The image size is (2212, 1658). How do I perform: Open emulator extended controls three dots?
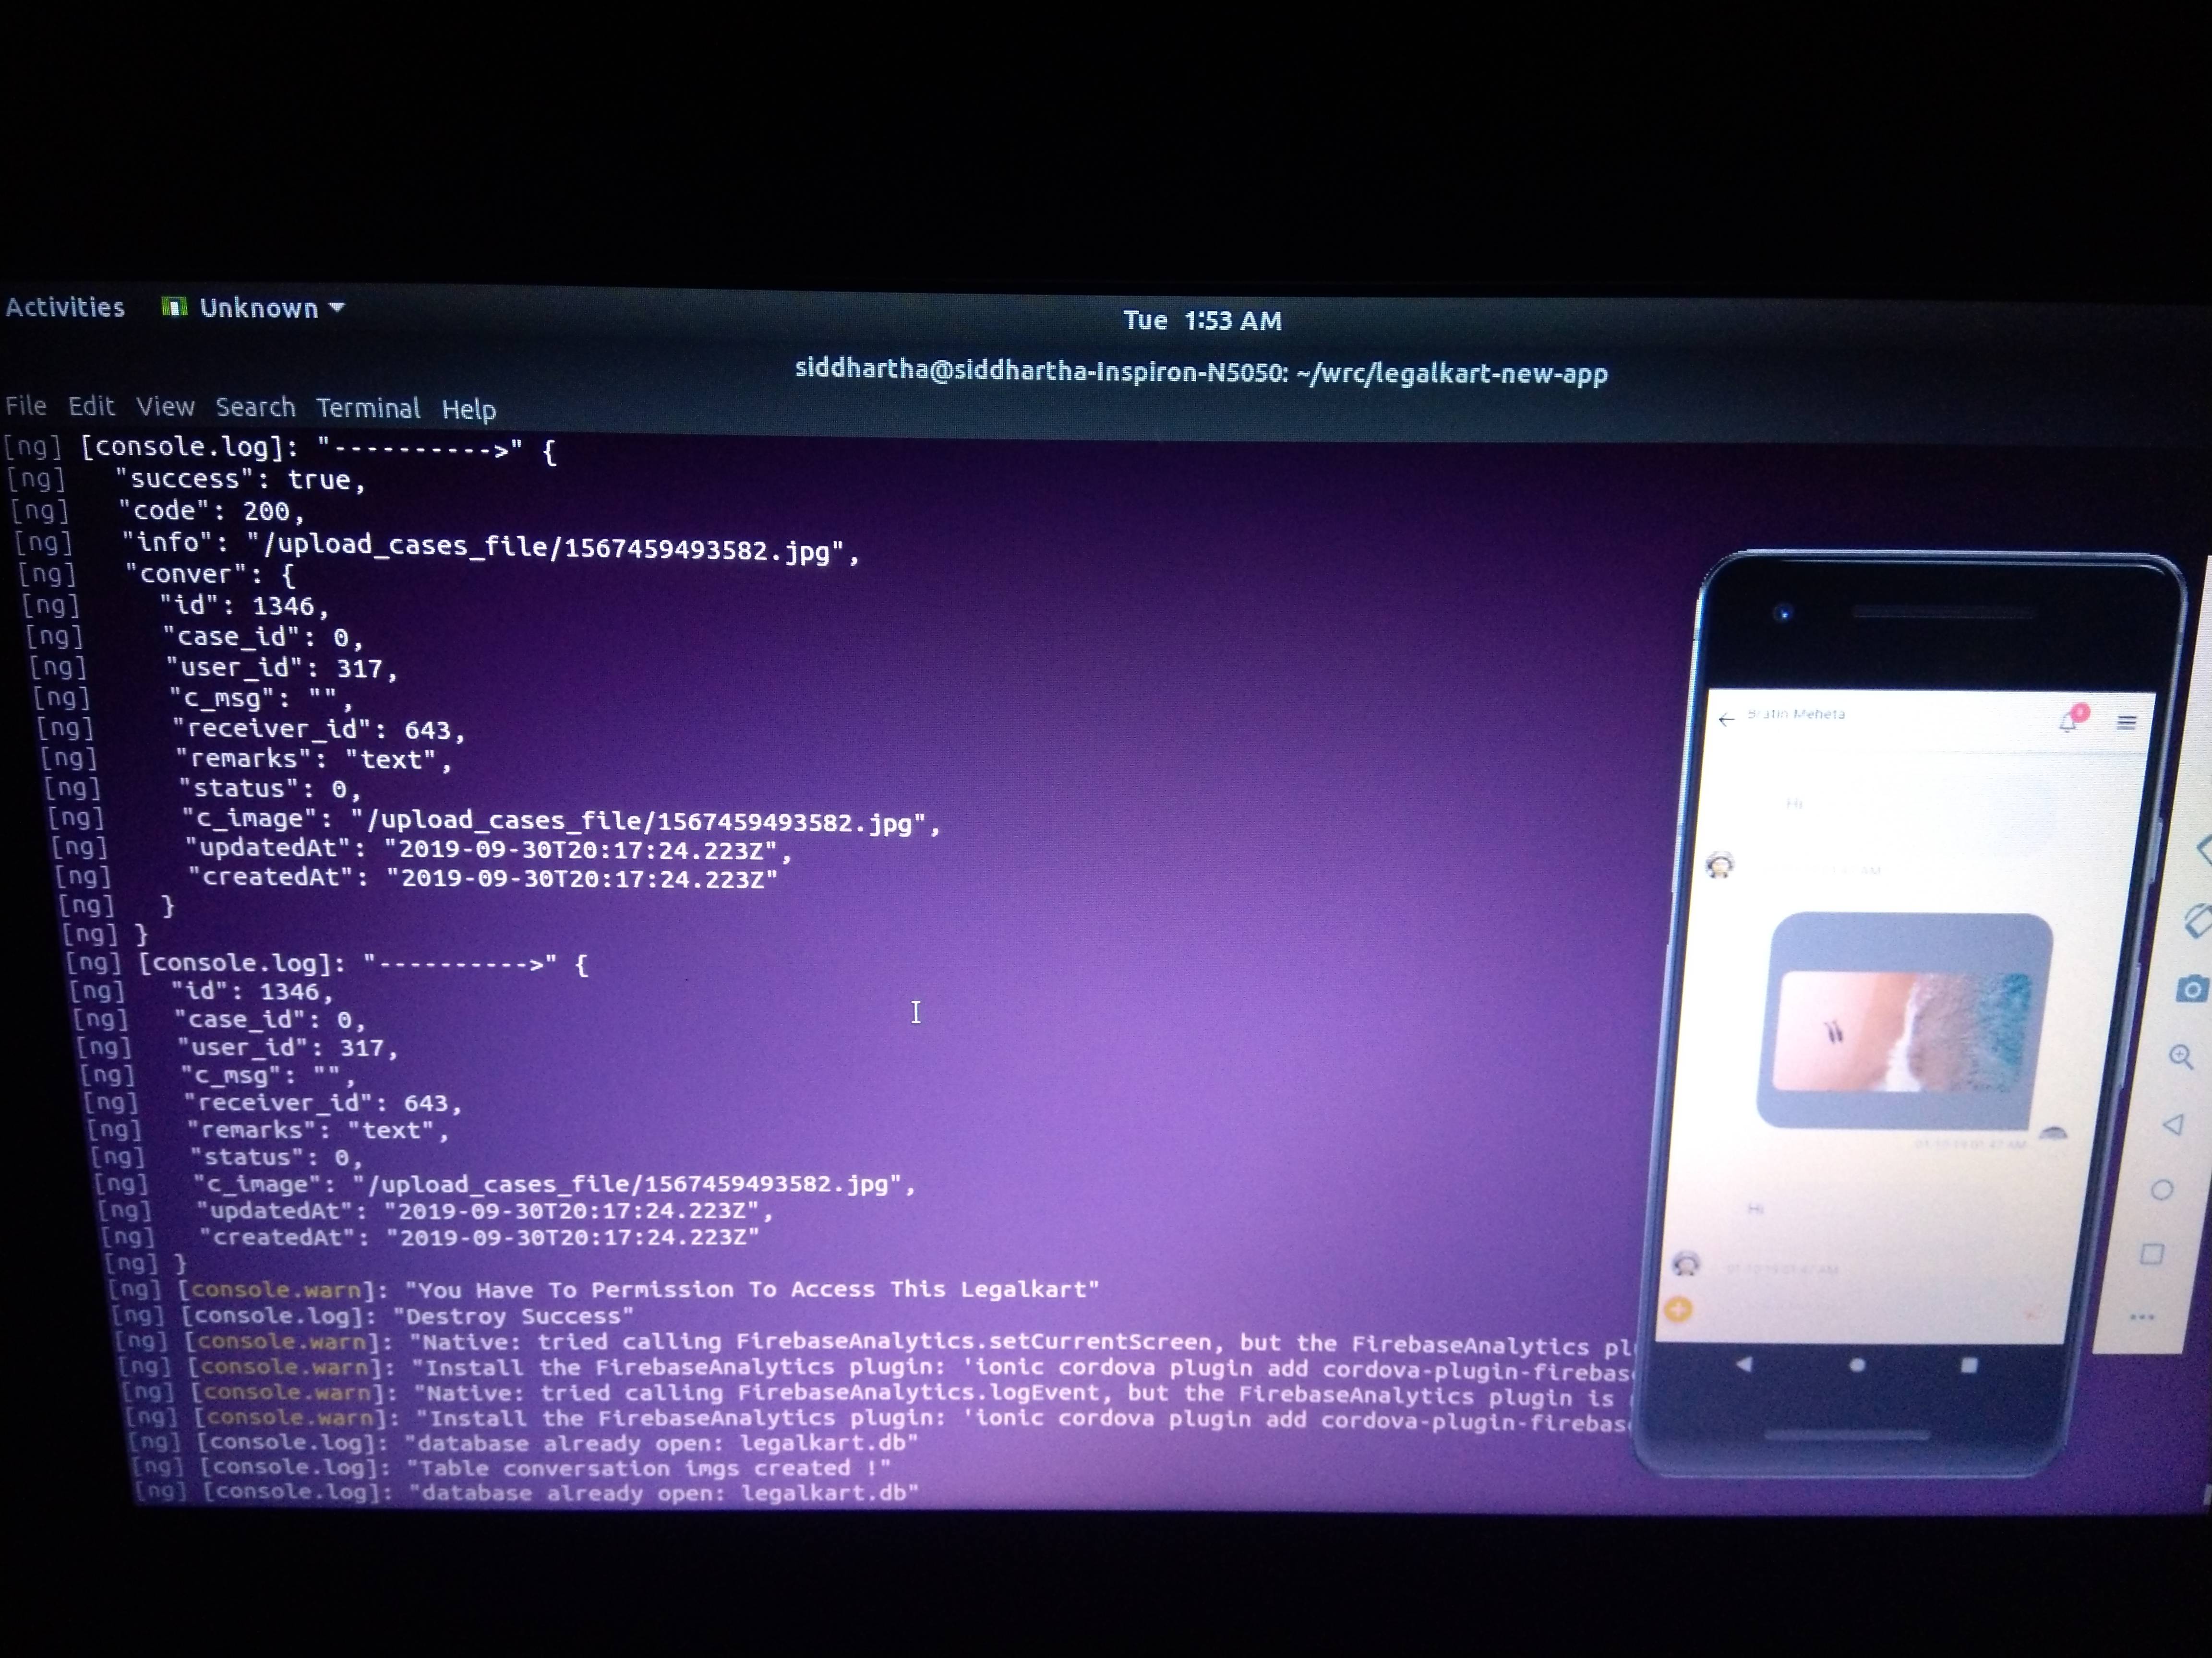[x=2141, y=1317]
